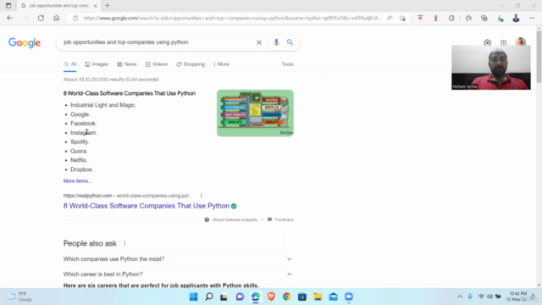
Task: Click the Read aloud icon in address bar
Action: (390, 18)
